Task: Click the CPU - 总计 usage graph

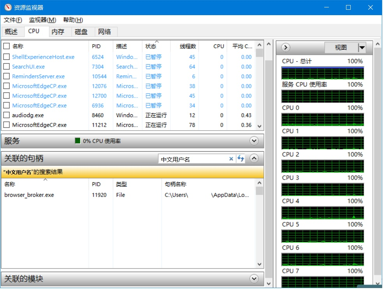Action: (322, 73)
